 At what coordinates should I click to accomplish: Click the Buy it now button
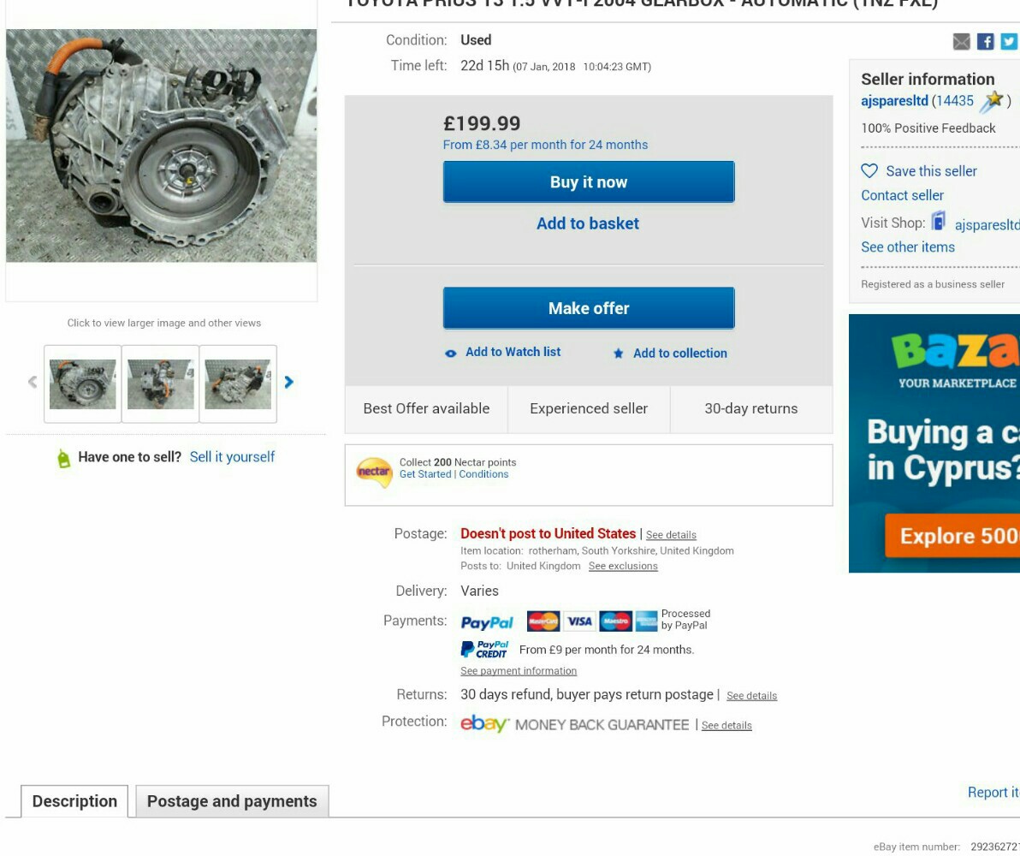pyautogui.click(x=589, y=182)
